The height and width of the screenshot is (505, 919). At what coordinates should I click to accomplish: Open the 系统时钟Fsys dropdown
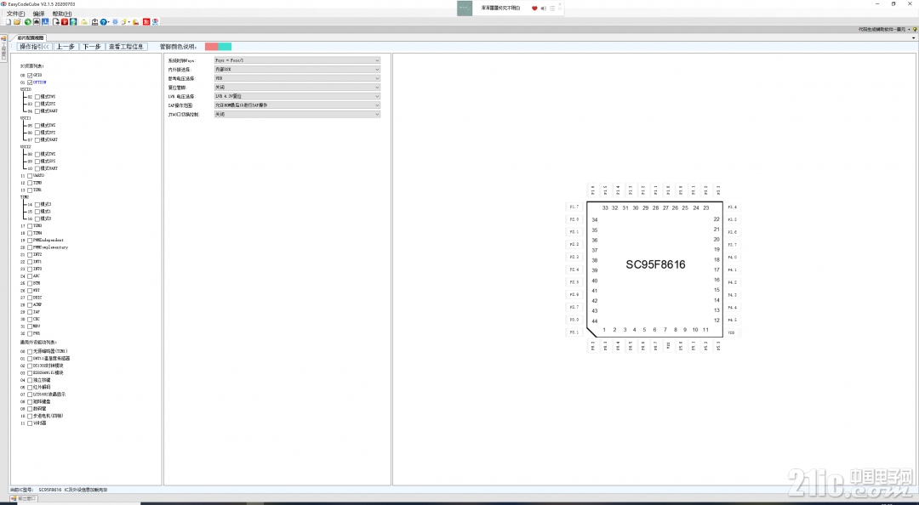click(x=297, y=60)
